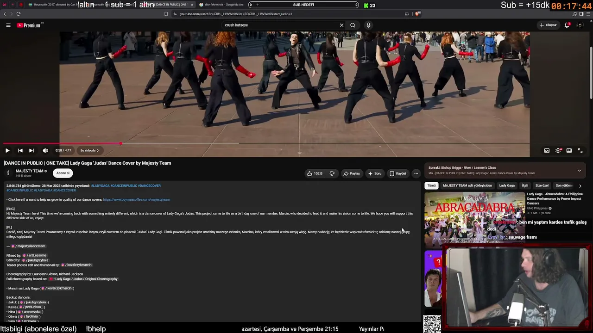This screenshot has width=593, height=333.
Task: Open the byolivia Instagram link
Action: click(x=30, y=316)
